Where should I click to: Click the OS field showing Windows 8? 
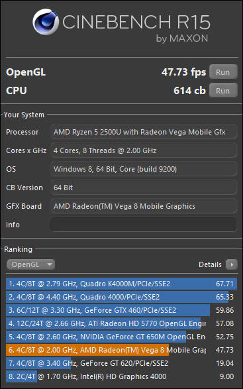pos(144,169)
